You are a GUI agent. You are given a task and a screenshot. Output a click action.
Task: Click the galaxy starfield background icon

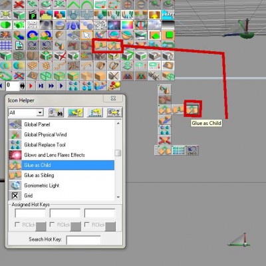[x=114, y=25]
